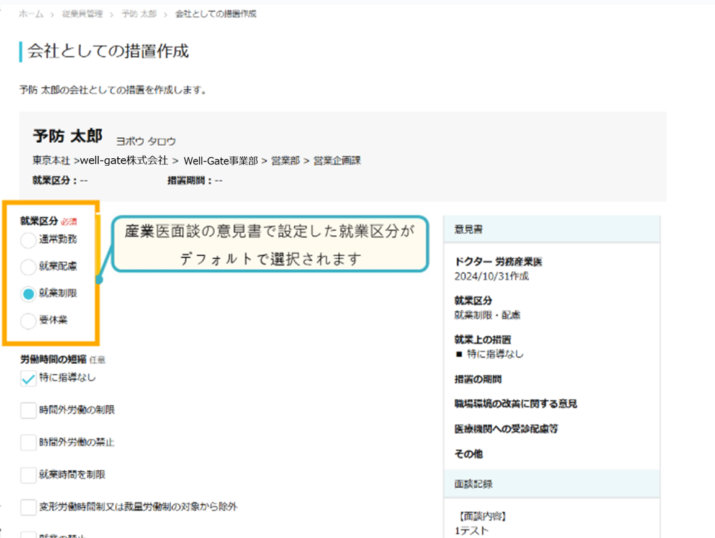Image resolution: width=715 pixels, height=538 pixels.
Task: Go to ホーム breadcrumb link
Action: click(31, 14)
